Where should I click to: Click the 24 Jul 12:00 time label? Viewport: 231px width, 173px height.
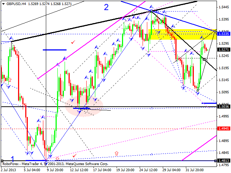point(148,170)
